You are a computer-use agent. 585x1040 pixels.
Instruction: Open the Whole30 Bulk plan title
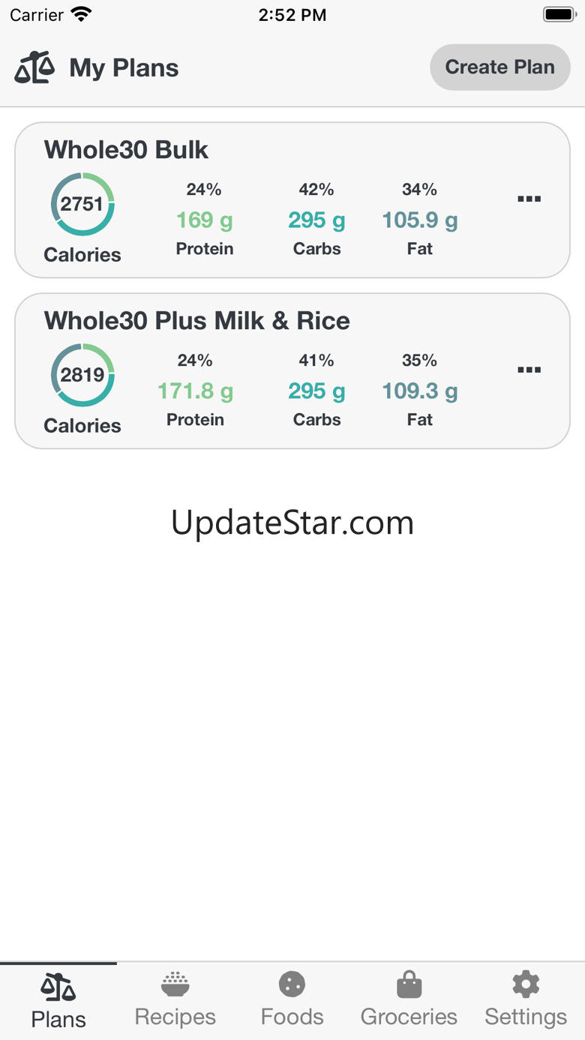tap(126, 150)
